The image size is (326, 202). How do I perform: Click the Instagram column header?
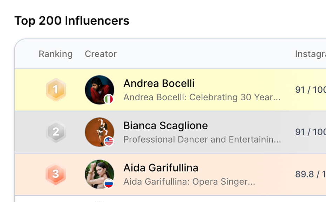[310, 54]
